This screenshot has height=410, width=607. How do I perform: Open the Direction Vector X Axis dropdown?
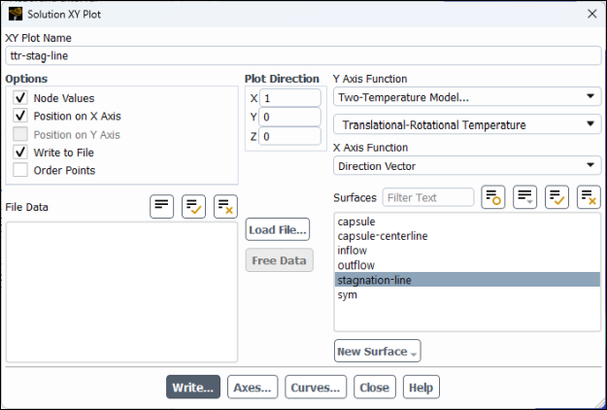click(466, 166)
